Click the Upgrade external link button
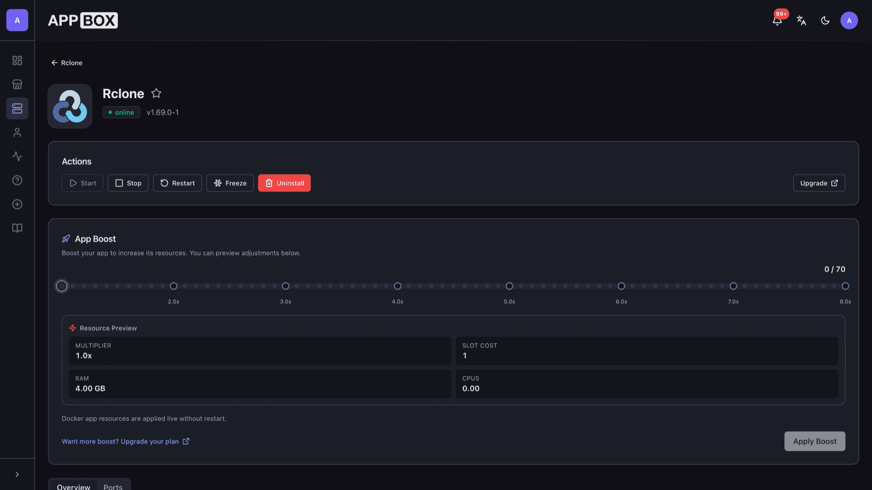The image size is (872, 490). 819,183
